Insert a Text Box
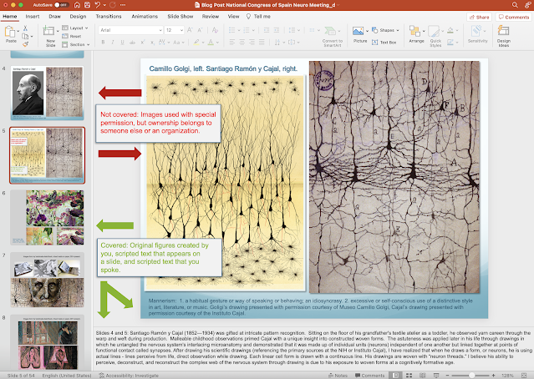This screenshot has height=379, width=534. tap(384, 43)
